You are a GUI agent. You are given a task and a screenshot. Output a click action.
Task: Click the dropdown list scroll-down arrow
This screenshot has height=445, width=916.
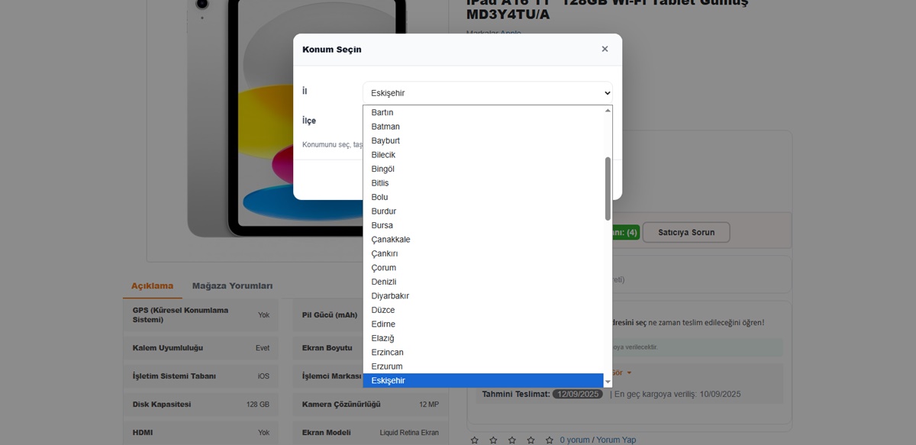coord(608,382)
